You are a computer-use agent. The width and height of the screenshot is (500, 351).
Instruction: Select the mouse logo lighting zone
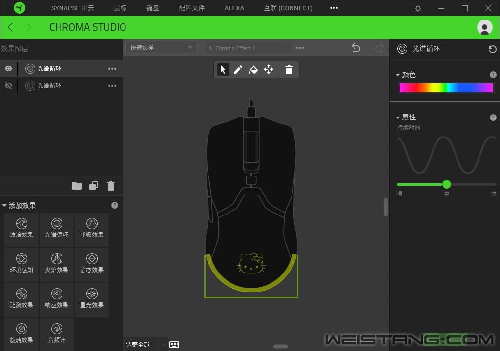[251, 263]
